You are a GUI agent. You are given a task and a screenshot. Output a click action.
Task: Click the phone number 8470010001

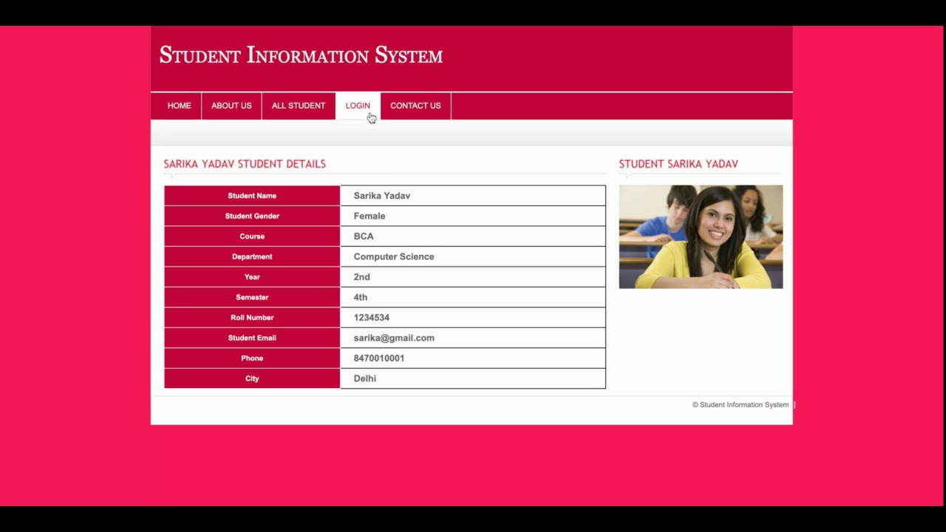click(x=379, y=358)
